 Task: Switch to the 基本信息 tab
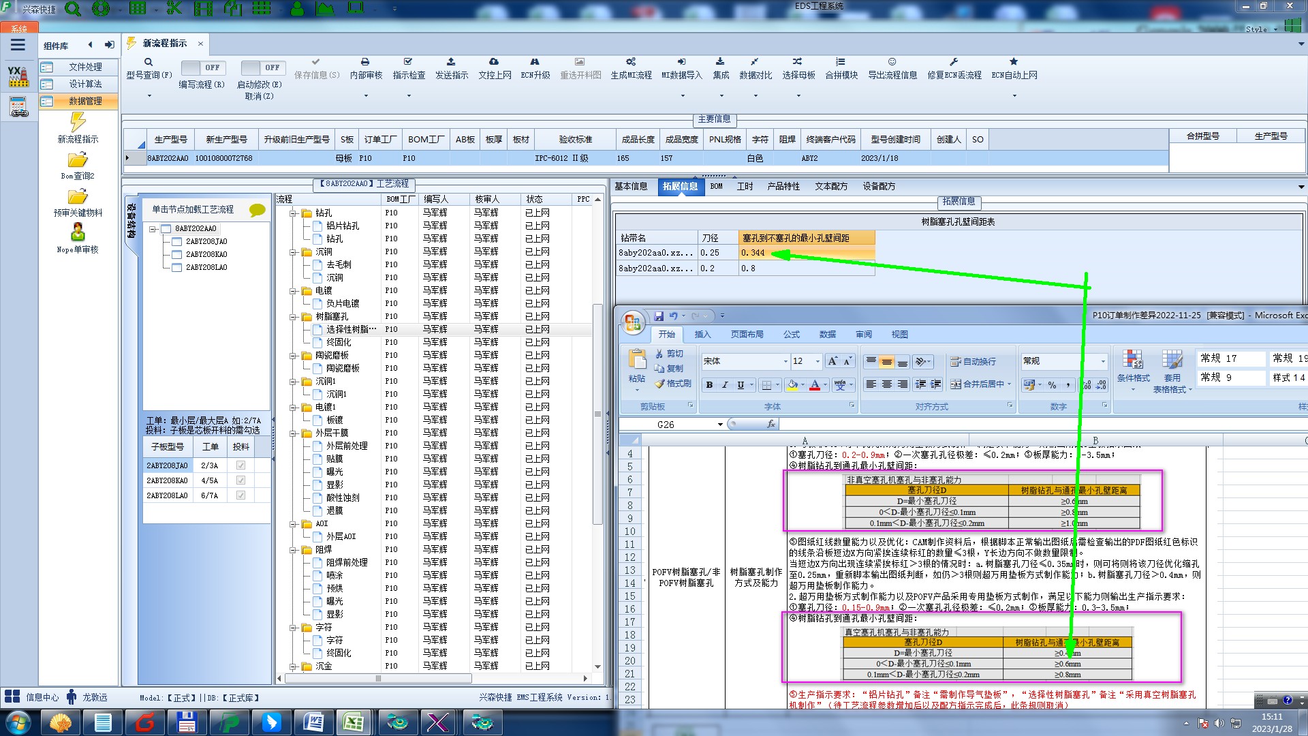(x=631, y=186)
